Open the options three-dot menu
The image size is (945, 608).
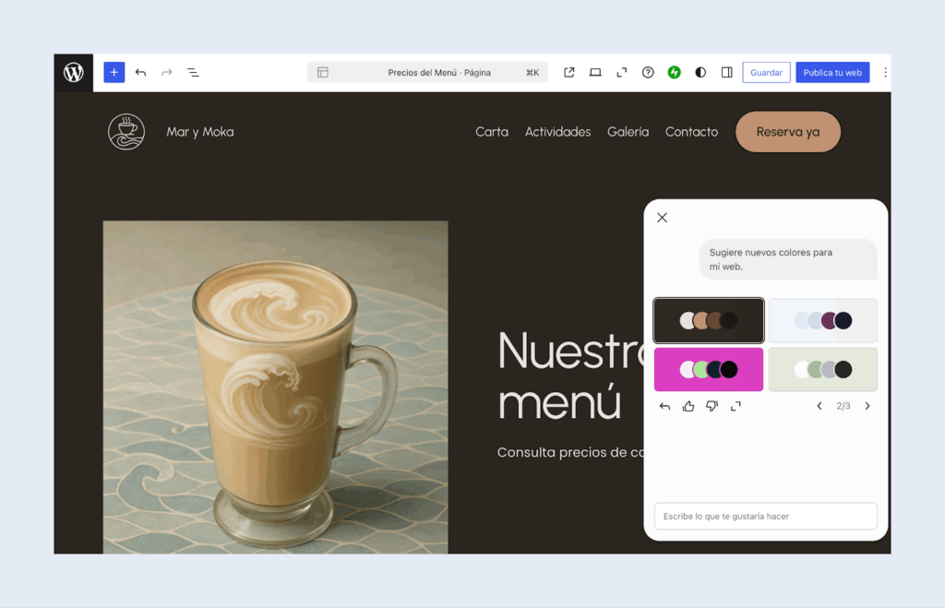point(885,72)
